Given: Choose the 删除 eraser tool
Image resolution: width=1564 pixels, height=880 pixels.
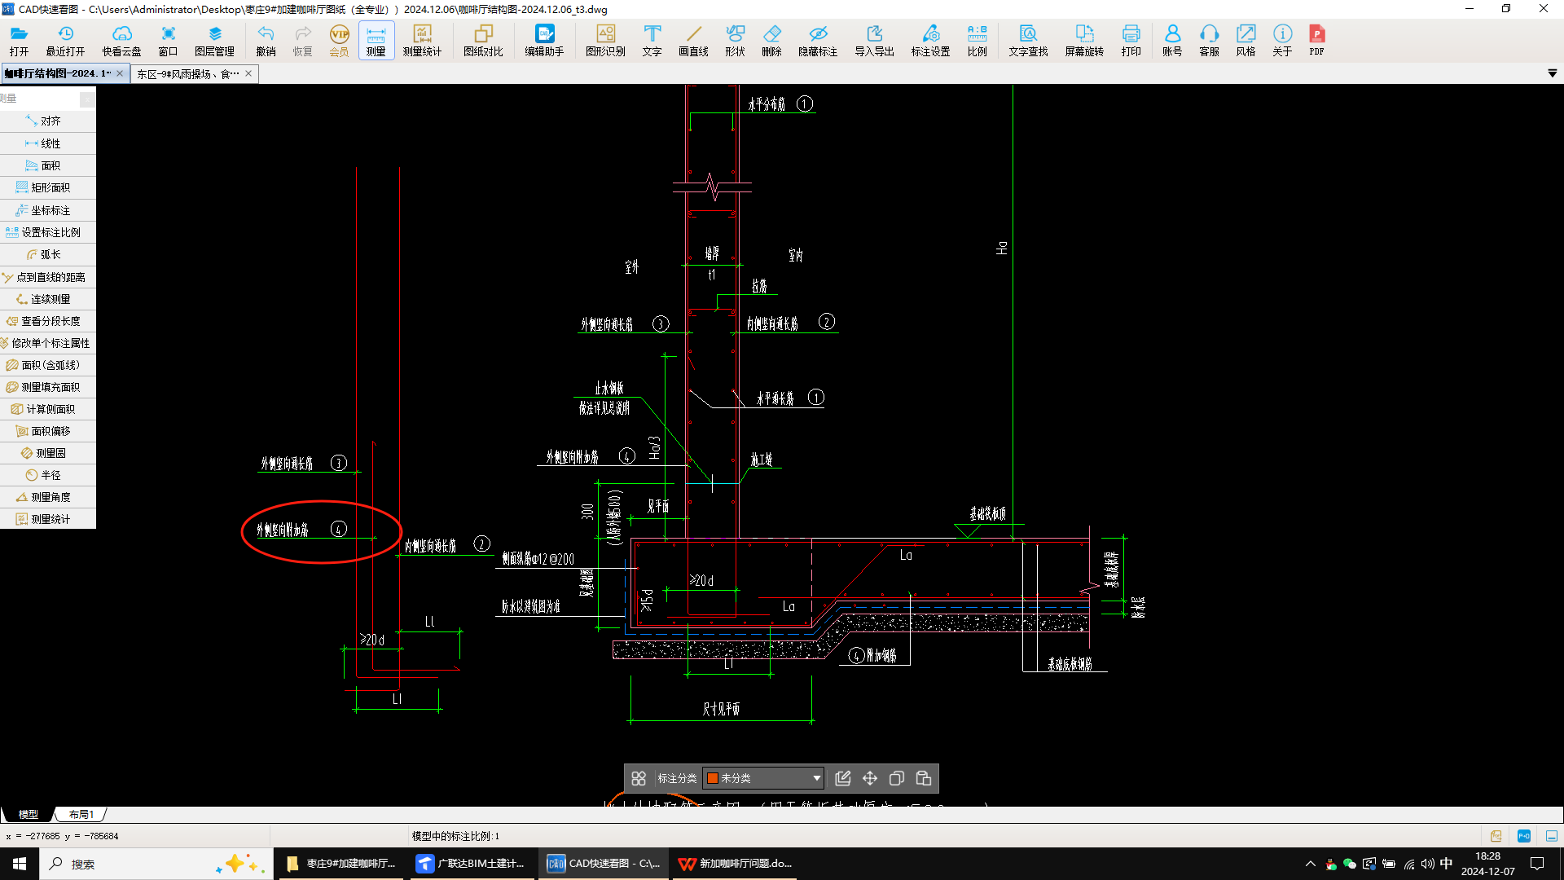Looking at the screenshot, I should point(771,40).
